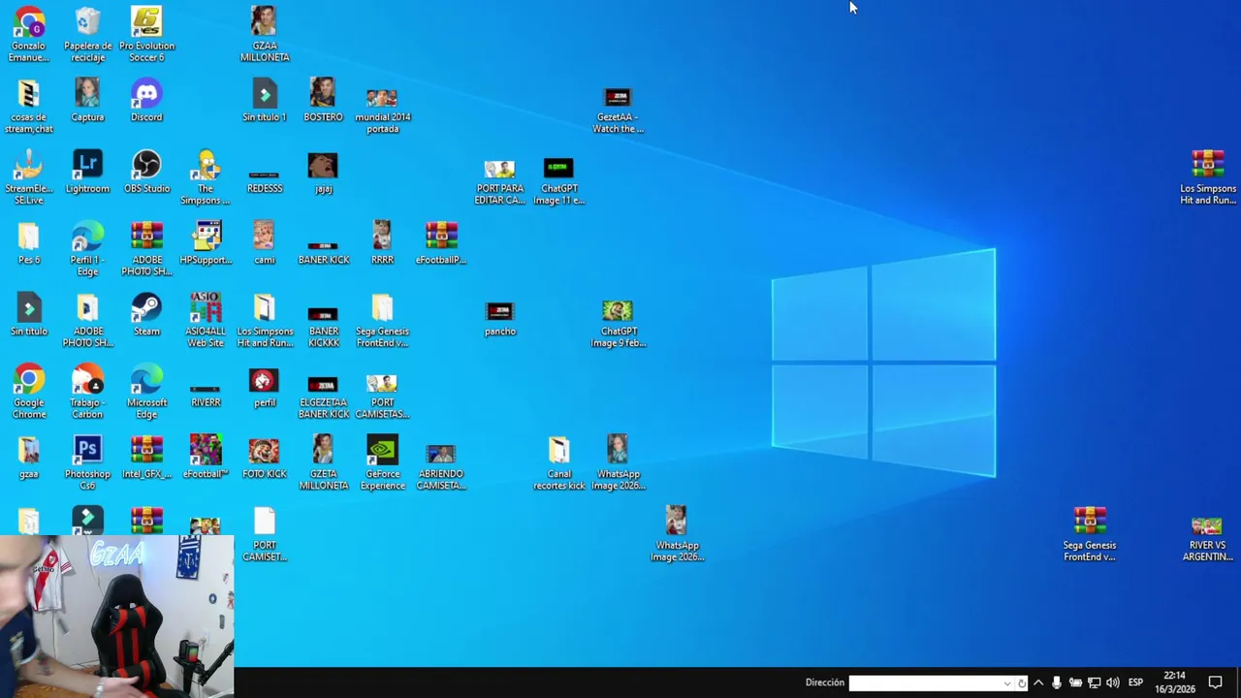Screen dimensions: 1241x698
Task: Show hidden system tray icons
Action: coord(1038,682)
